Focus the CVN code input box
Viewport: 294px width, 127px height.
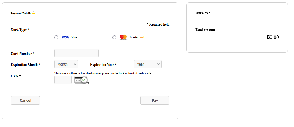tap(63, 80)
